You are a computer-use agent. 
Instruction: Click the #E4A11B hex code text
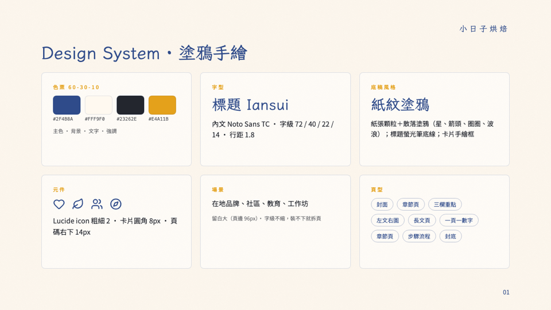point(158,119)
